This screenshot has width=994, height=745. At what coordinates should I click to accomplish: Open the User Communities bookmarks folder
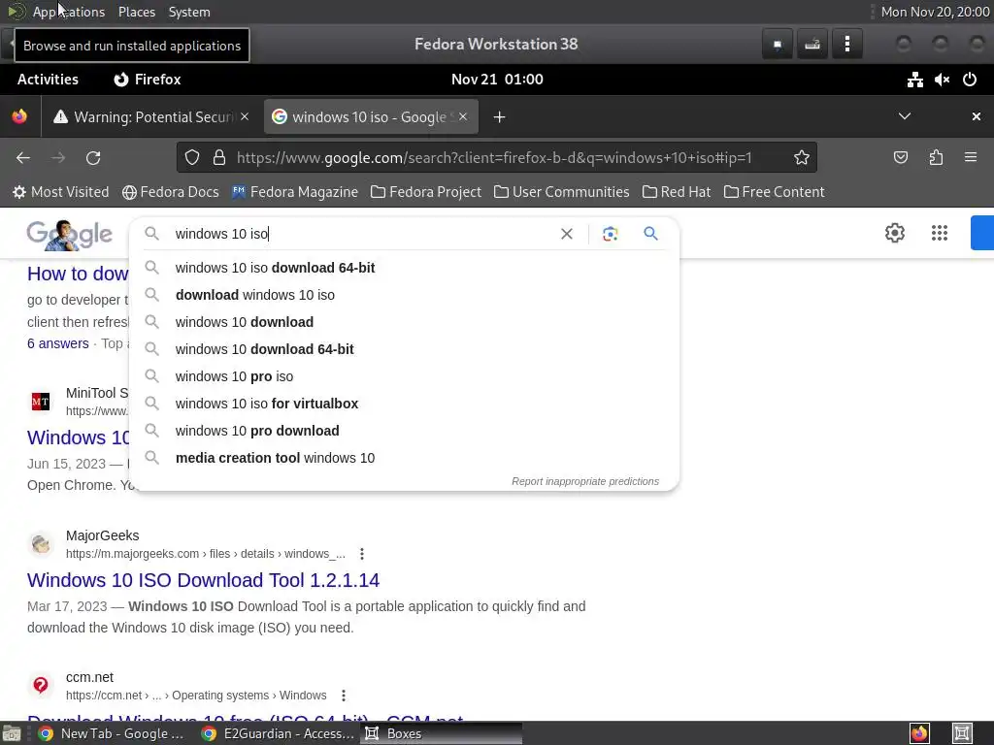tap(562, 192)
